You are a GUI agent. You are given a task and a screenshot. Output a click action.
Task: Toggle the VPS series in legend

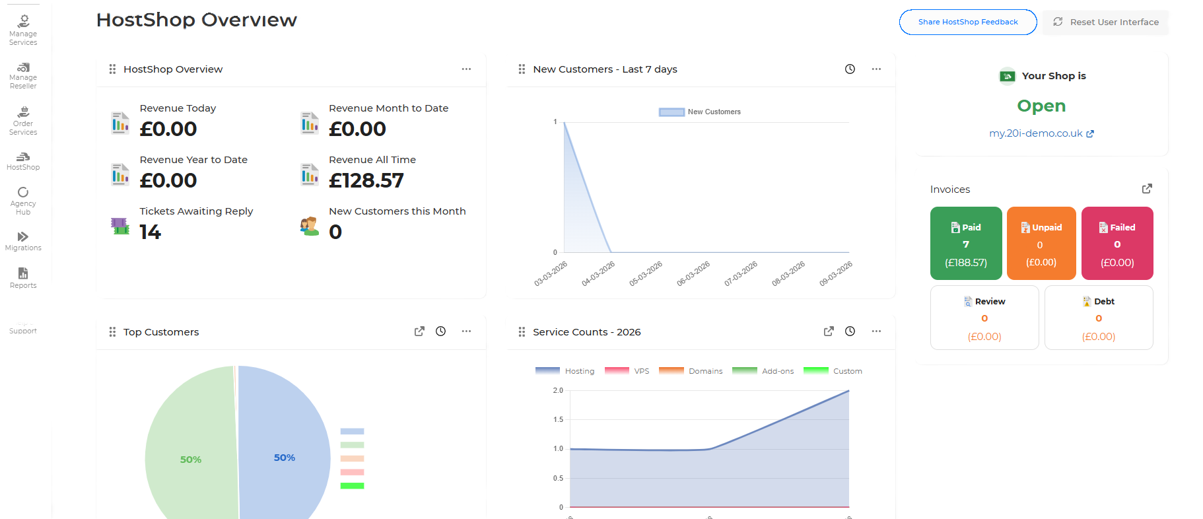(627, 371)
